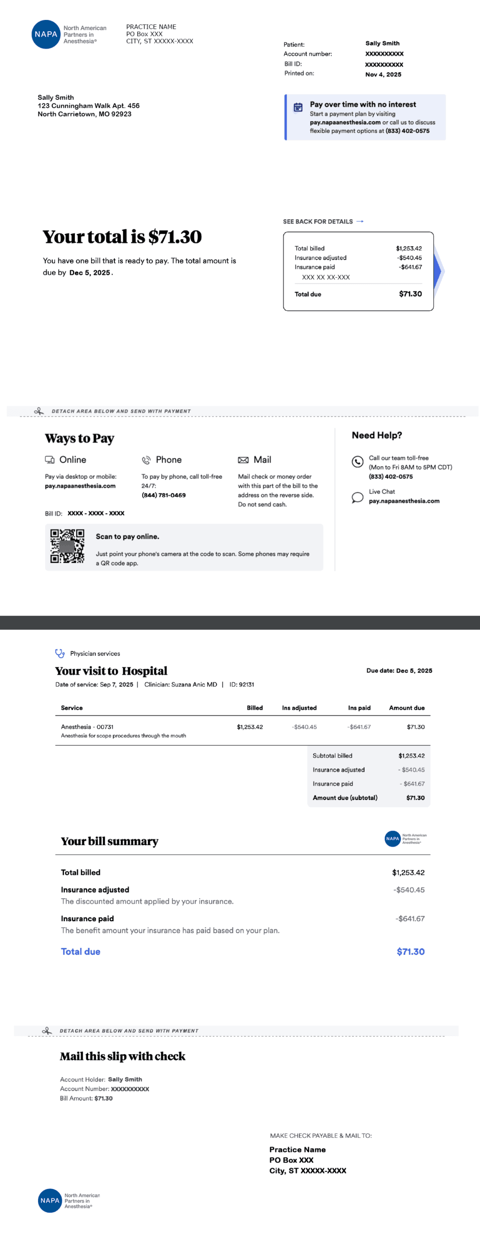
Task: Open pay.napaanesthesia.com link under Online
Action: (80, 486)
